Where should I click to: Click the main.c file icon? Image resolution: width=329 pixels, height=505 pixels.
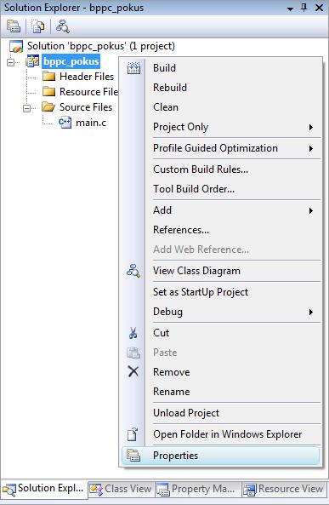(65, 123)
